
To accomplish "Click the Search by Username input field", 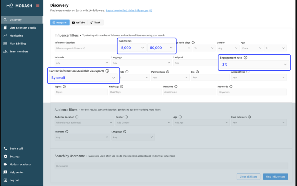I will [171, 166].
